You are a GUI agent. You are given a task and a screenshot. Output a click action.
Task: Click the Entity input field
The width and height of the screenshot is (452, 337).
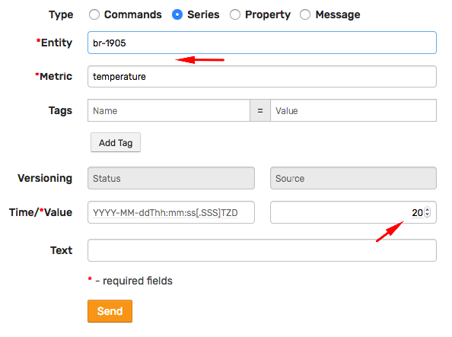click(262, 43)
